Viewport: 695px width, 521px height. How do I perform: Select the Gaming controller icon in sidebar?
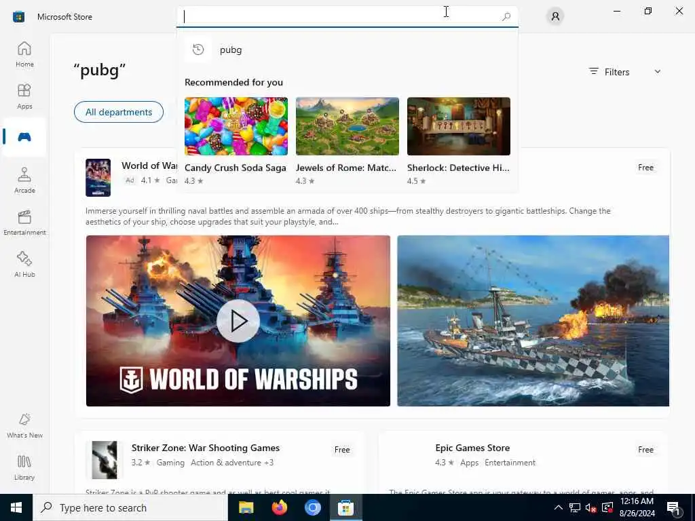point(24,137)
